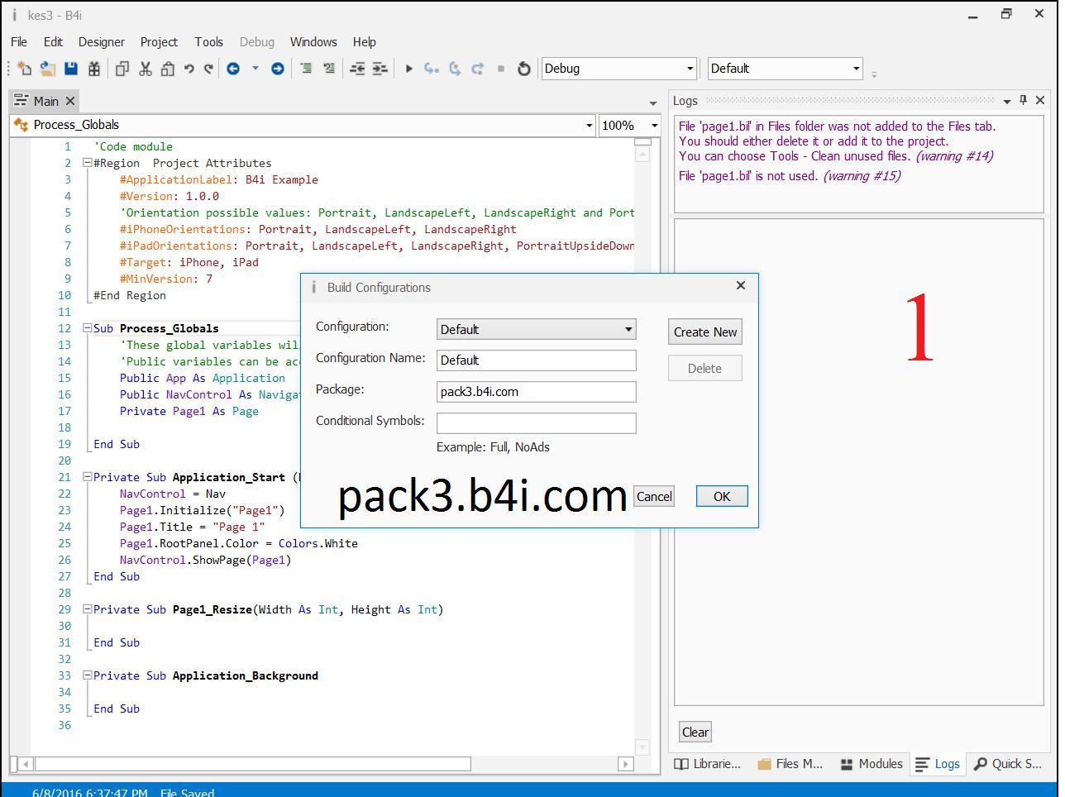
Task: Save the project with the floppy icon
Action: [x=70, y=69]
